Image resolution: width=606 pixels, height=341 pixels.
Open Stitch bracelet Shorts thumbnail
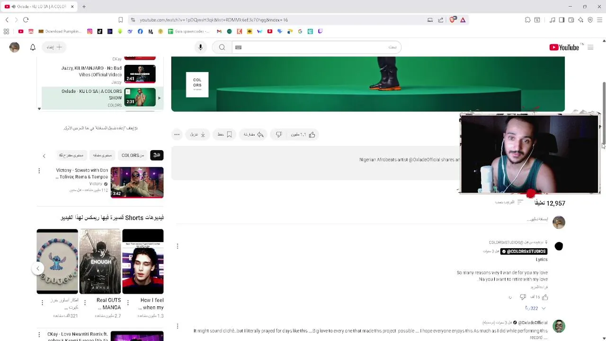[x=57, y=261]
